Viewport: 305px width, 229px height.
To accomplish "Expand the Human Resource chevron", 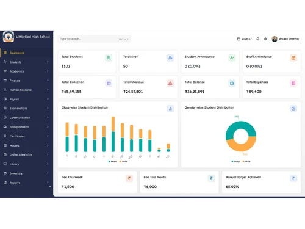I will pos(48,90).
